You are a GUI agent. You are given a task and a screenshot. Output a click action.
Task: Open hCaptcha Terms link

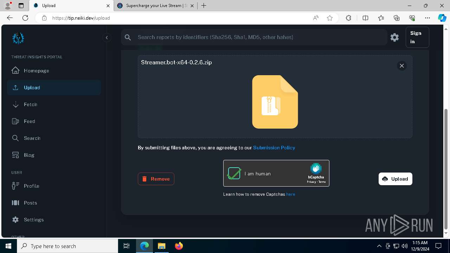(322, 182)
